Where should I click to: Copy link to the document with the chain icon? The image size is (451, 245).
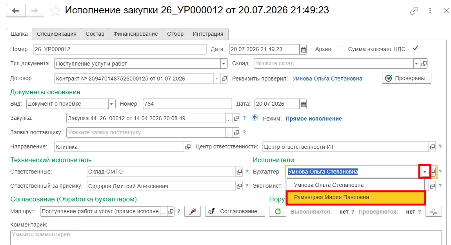[414, 11]
